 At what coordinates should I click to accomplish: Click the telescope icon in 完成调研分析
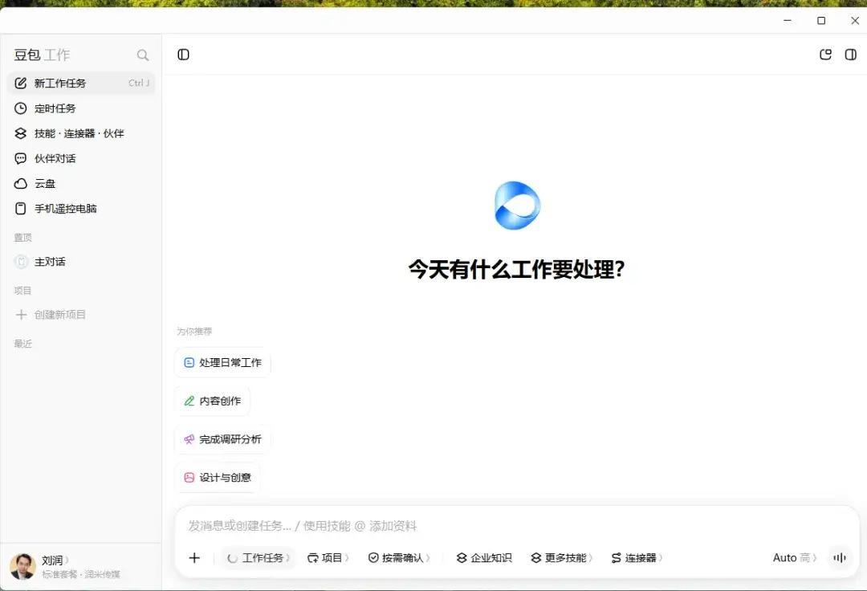pyautogui.click(x=189, y=439)
